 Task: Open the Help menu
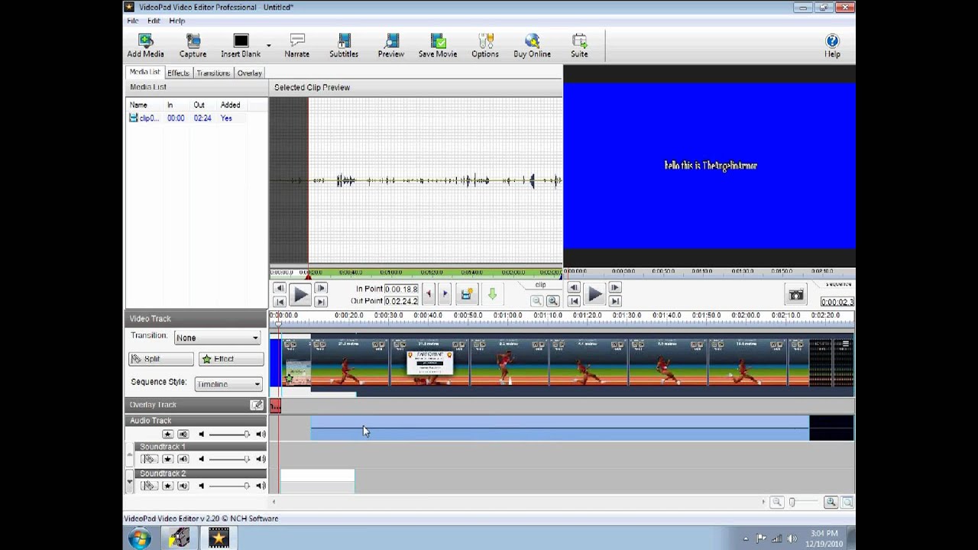pos(176,21)
